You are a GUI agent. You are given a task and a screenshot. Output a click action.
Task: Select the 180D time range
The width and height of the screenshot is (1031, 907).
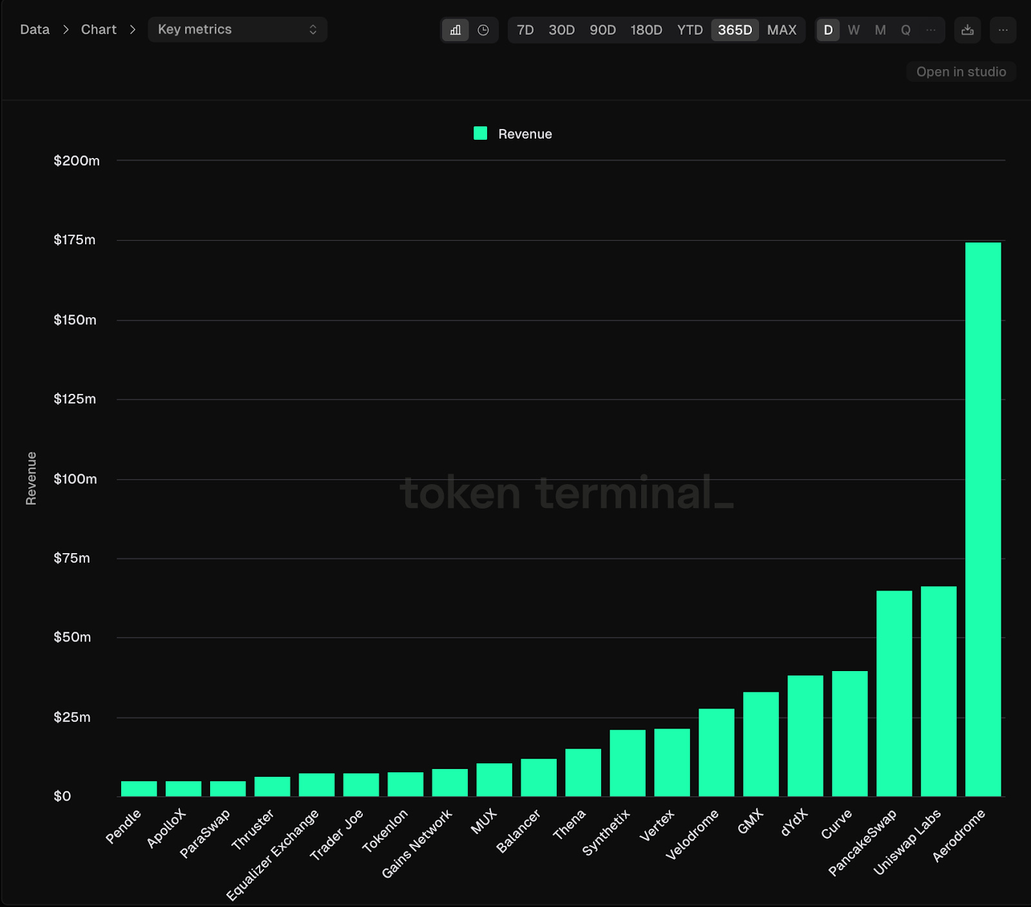point(646,30)
